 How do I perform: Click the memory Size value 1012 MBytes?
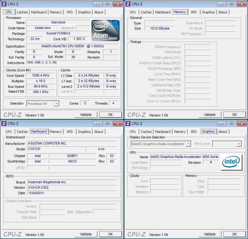coord(160,28)
